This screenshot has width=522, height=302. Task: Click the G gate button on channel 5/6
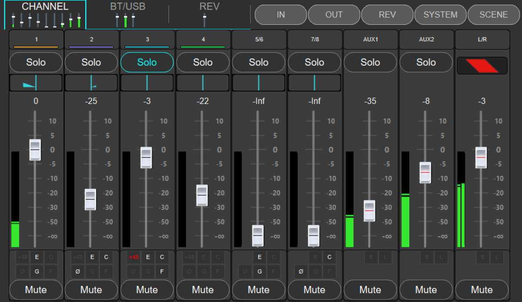260,272
